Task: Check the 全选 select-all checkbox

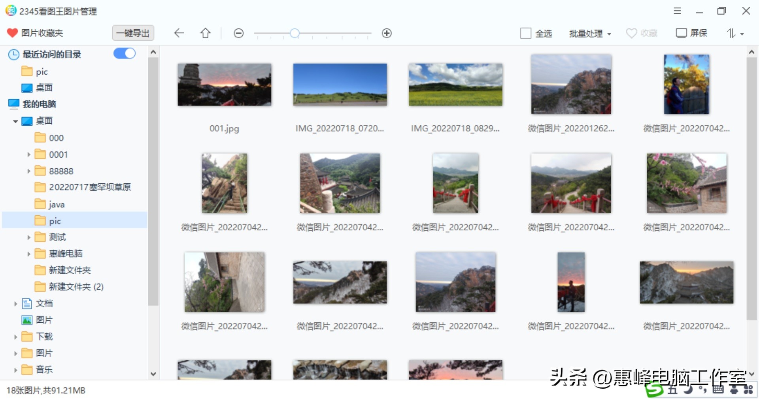Action: pyautogui.click(x=526, y=34)
